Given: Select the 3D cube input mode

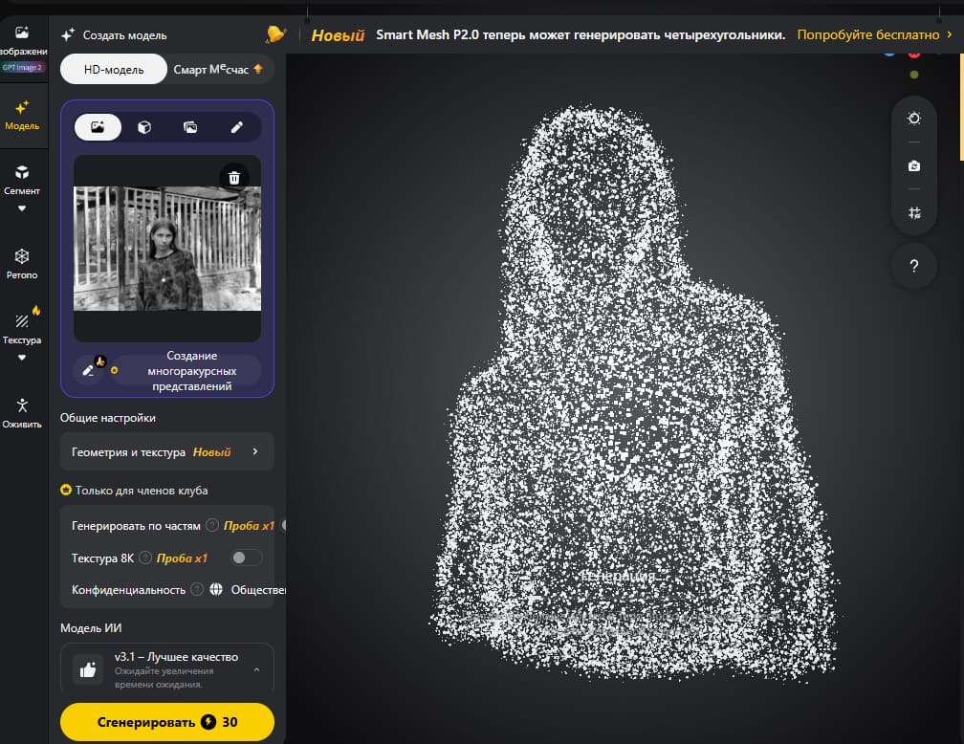Looking at the screenshot, I should point(144,127).
